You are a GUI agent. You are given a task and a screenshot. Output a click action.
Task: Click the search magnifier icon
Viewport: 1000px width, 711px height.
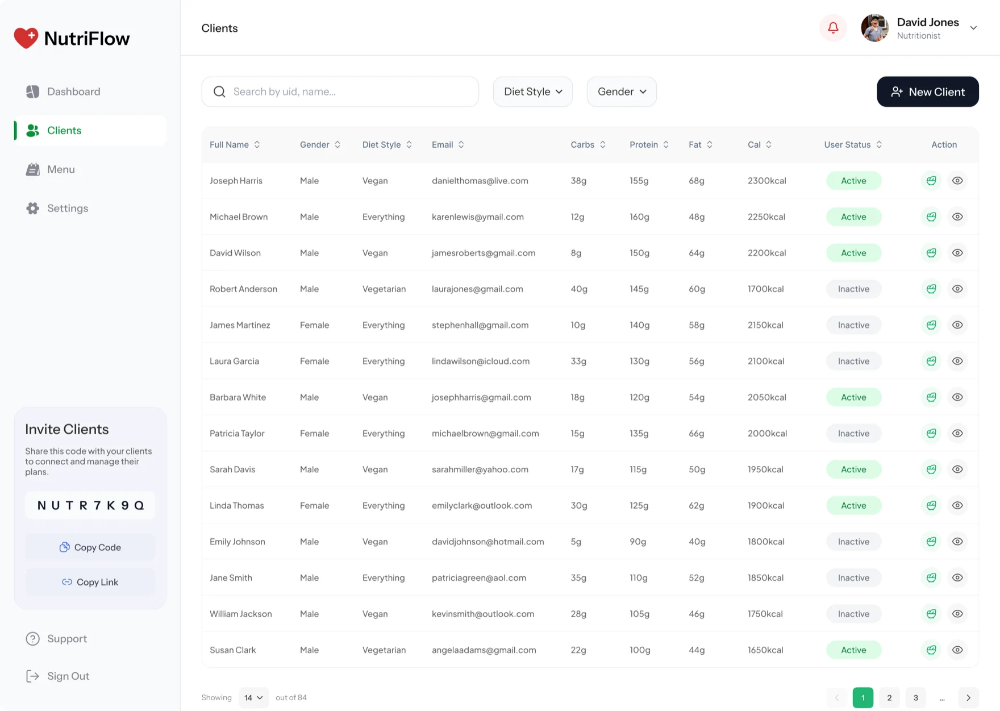[x=219, y=92]
